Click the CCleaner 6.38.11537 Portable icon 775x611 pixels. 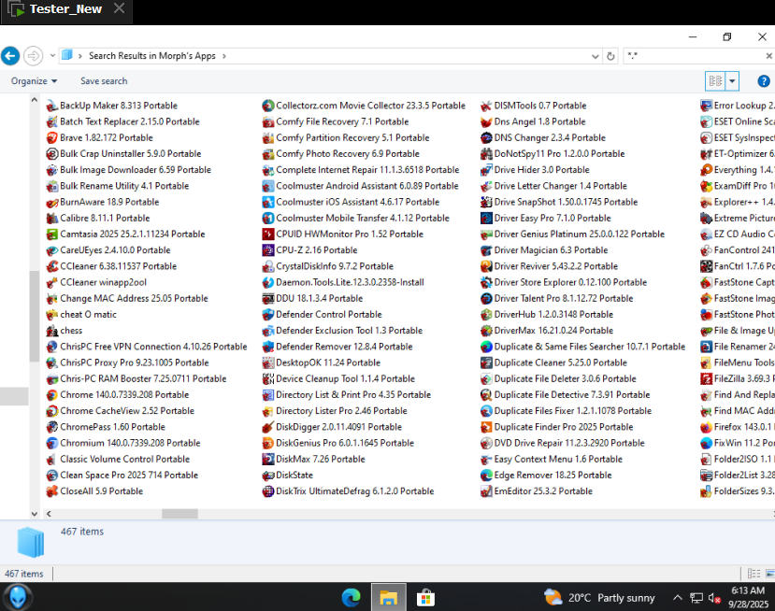pos(52,266)
